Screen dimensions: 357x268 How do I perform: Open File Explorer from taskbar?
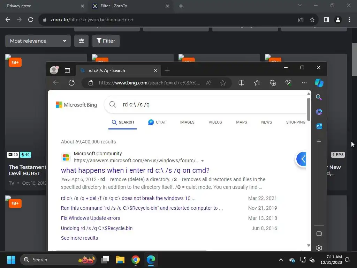coord(120,260)
